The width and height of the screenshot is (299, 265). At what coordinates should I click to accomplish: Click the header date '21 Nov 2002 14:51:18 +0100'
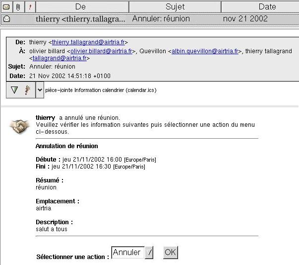(x=70, y=76)
